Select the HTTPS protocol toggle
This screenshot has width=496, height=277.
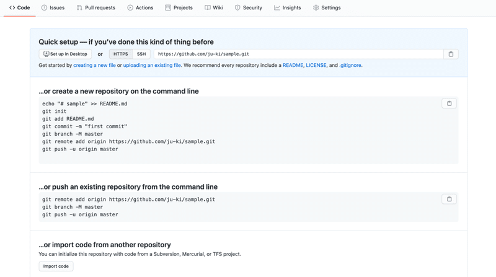pyautogui.click(x=120, y=54)
